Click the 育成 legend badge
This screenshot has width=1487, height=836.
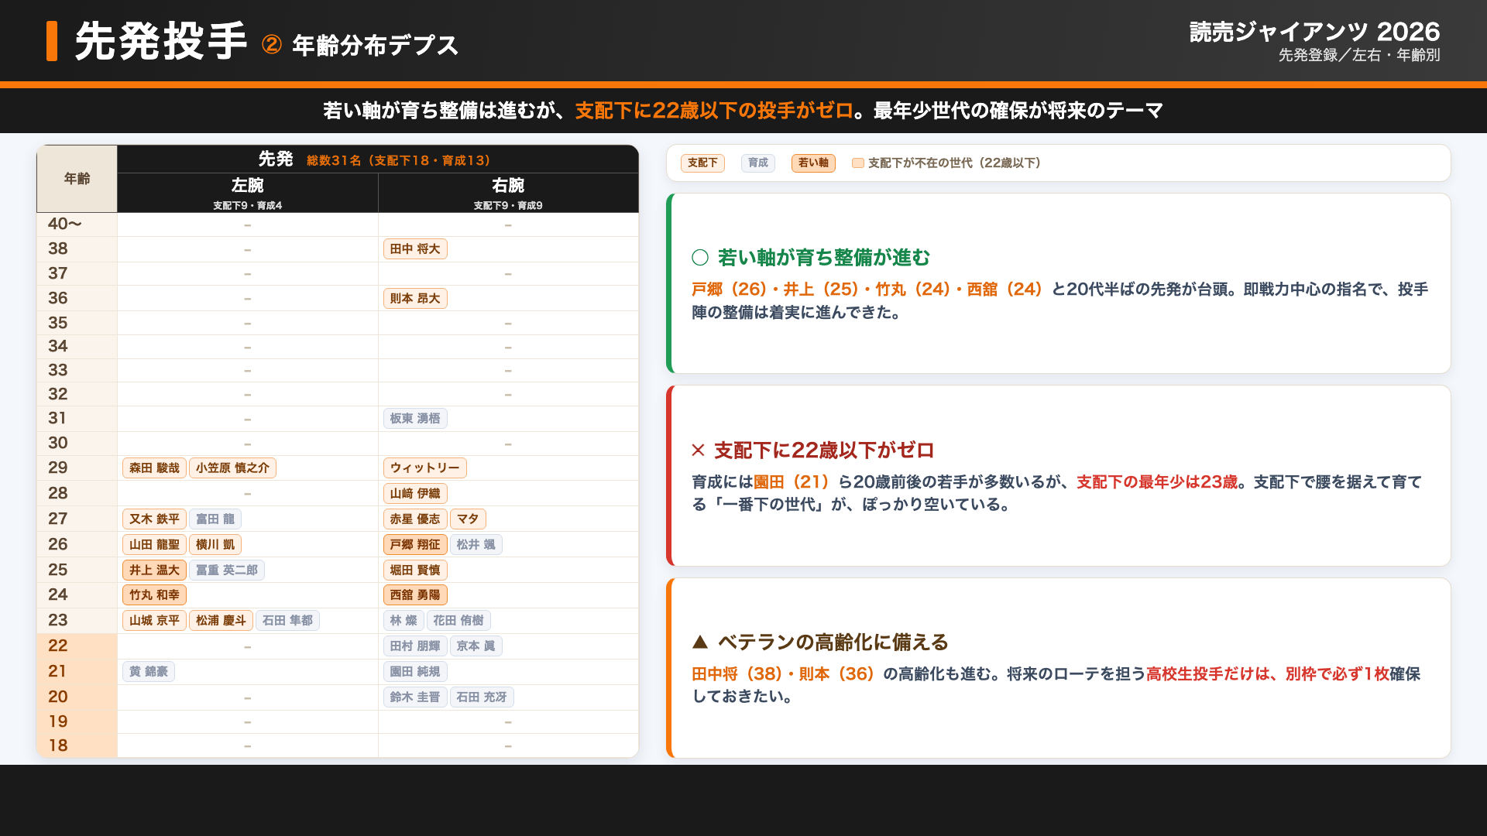click(x=758, y=163)
